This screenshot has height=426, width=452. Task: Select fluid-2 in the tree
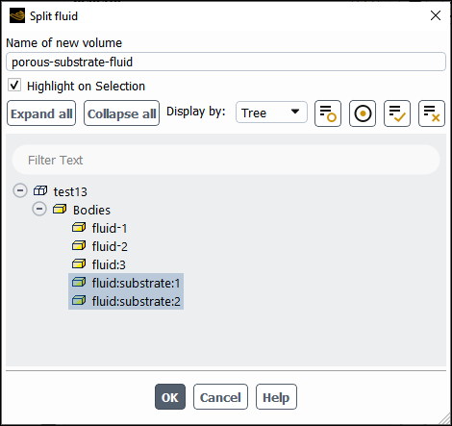coord(110,246)
